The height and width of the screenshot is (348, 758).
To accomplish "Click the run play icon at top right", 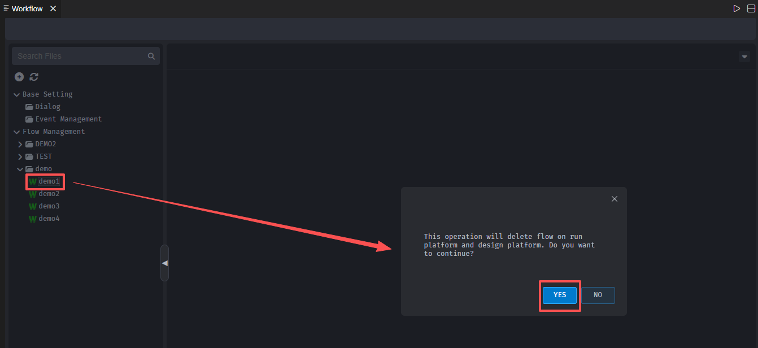I will pos(737,8).
